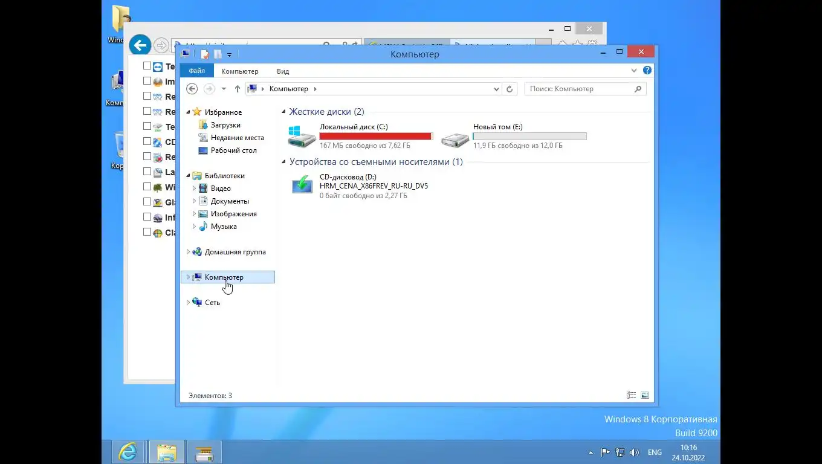Expand the ribbon using the chevron near Help

pos(634,71)
